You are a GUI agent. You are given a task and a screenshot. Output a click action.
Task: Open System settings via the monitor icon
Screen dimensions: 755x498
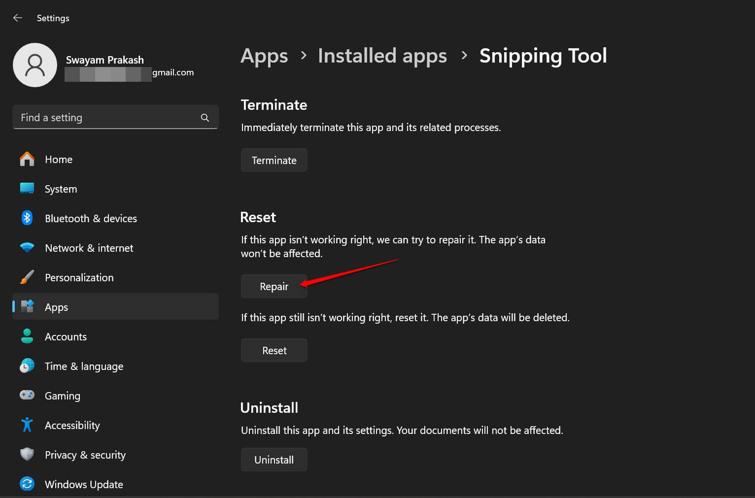[27, 188]
